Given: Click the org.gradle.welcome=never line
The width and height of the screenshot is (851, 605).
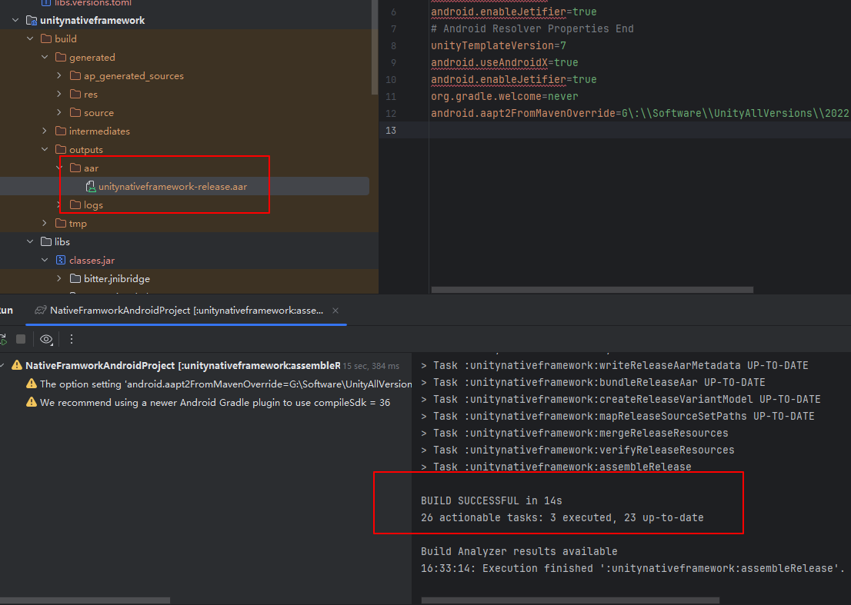Looking at the screenshot, I should pyautogui.click(x=504, y=97).
